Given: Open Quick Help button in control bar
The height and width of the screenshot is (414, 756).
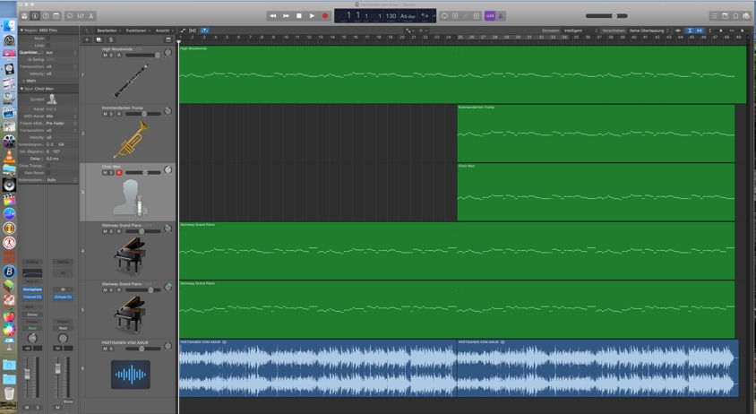Looking at the screenshot, I should pos(46,16).
